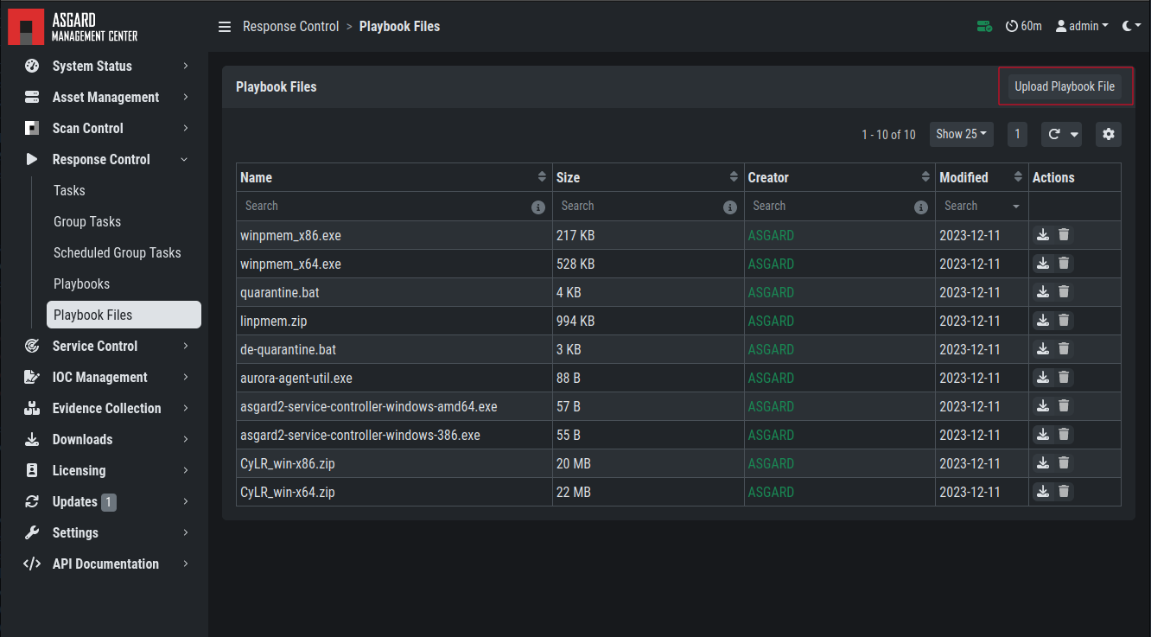
Task: Focus the Size search field
Action: tap(639, 207)
